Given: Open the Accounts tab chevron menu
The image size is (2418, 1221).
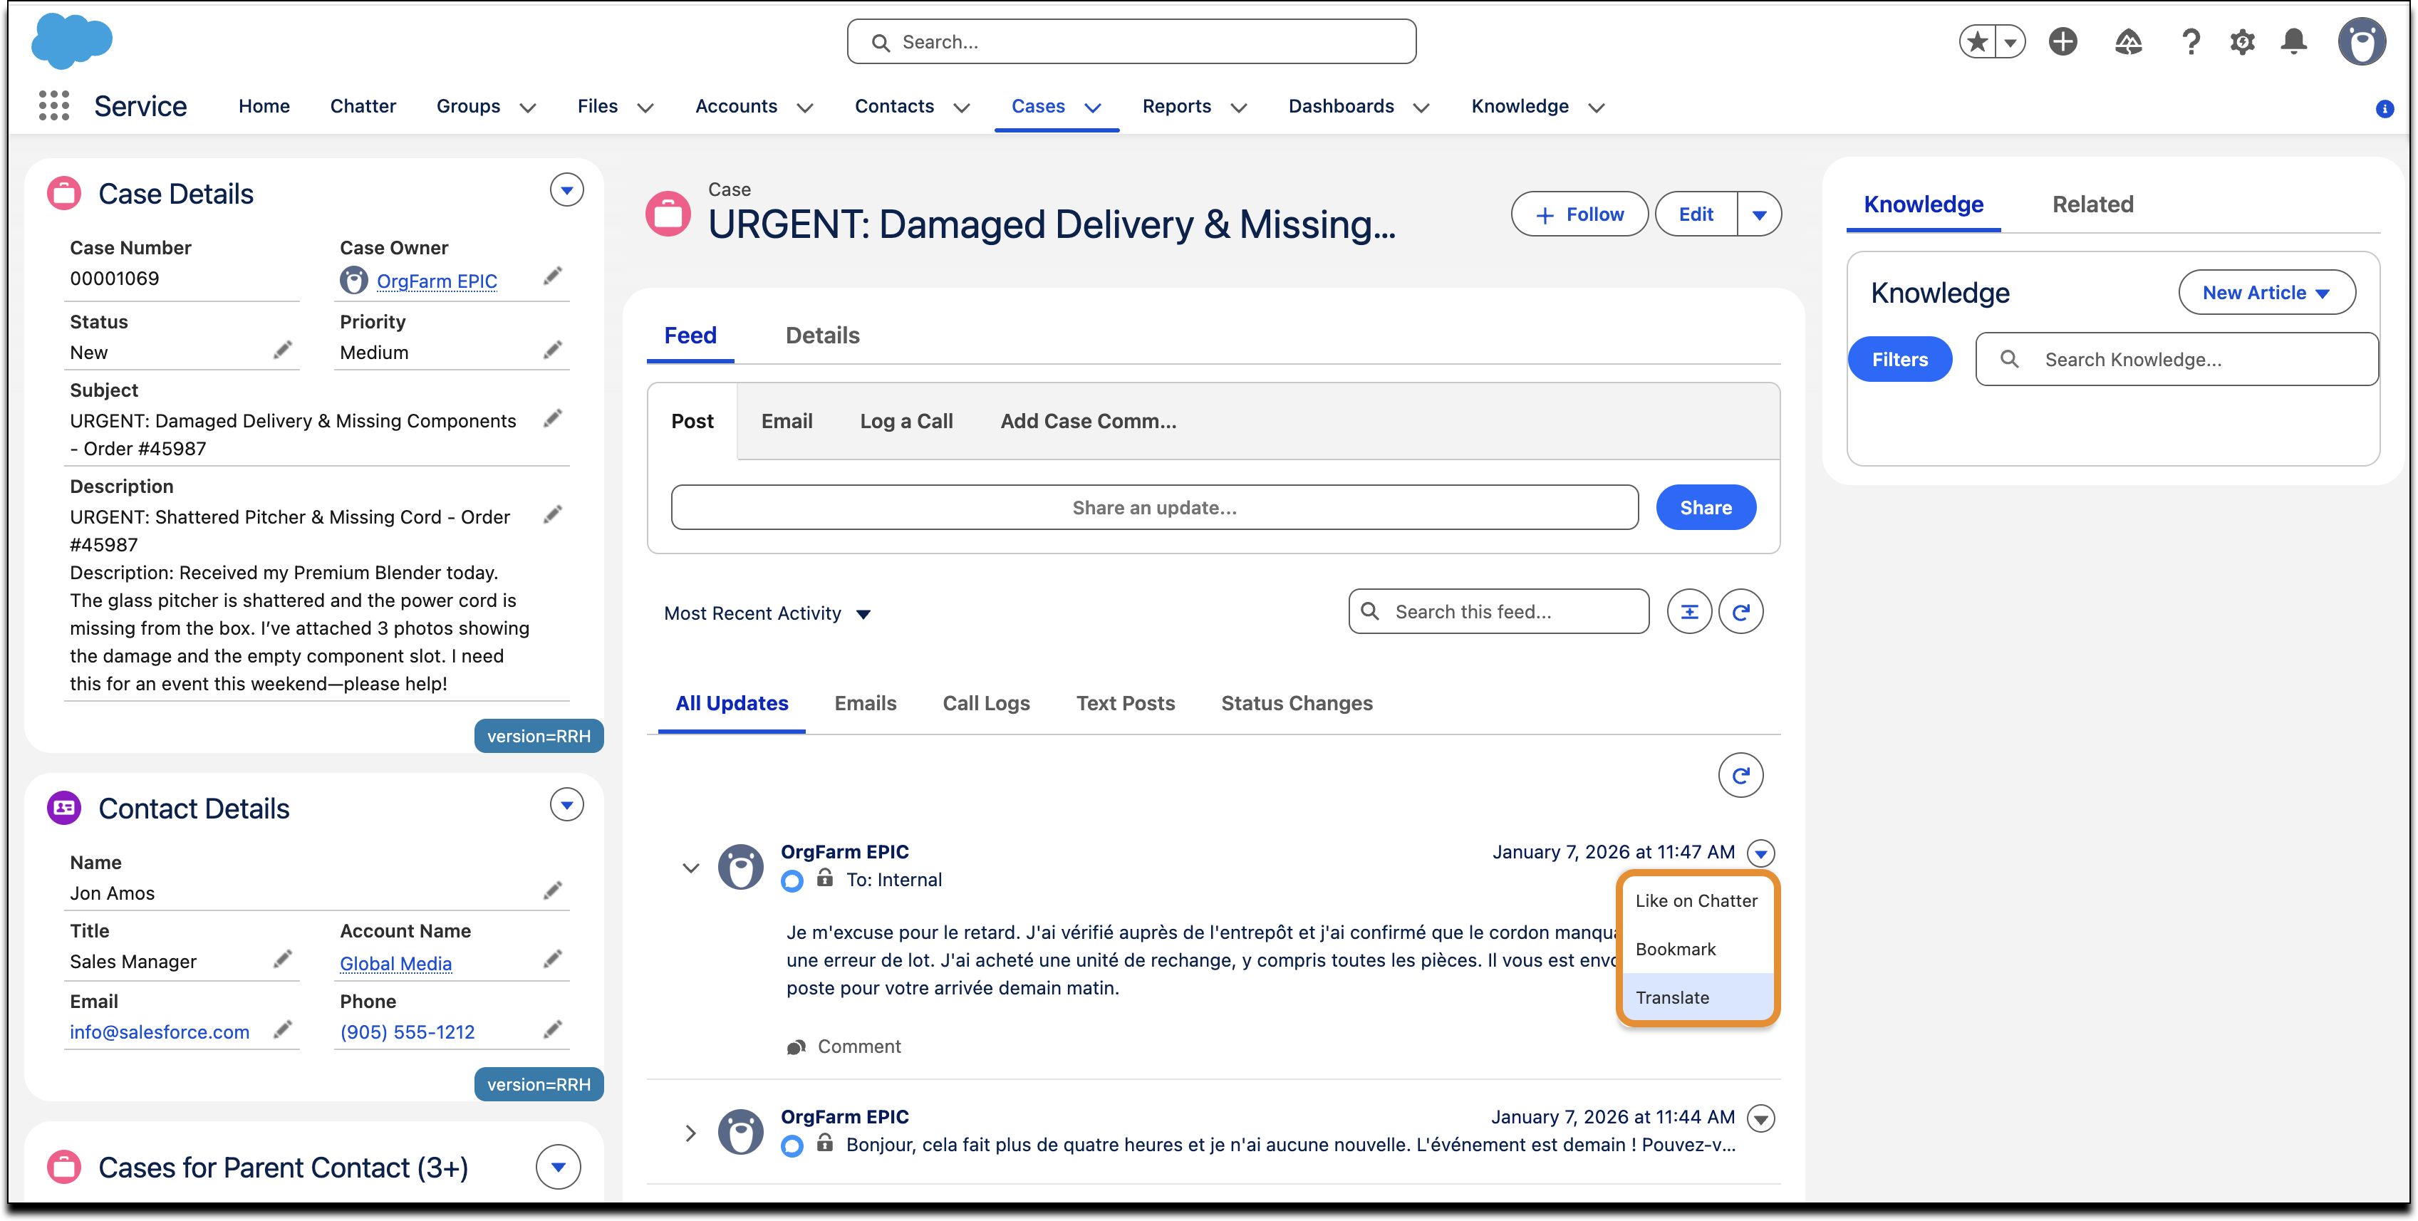Looking at the screenshot, I should point(804,108).
